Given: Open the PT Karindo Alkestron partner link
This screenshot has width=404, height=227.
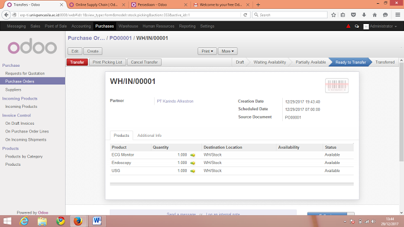Looking at the screenshot, I should point(175,101).
